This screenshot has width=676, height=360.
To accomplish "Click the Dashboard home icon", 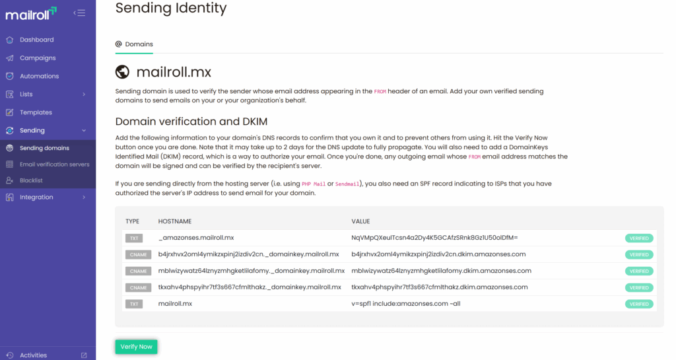I will [x=9, y=40].
